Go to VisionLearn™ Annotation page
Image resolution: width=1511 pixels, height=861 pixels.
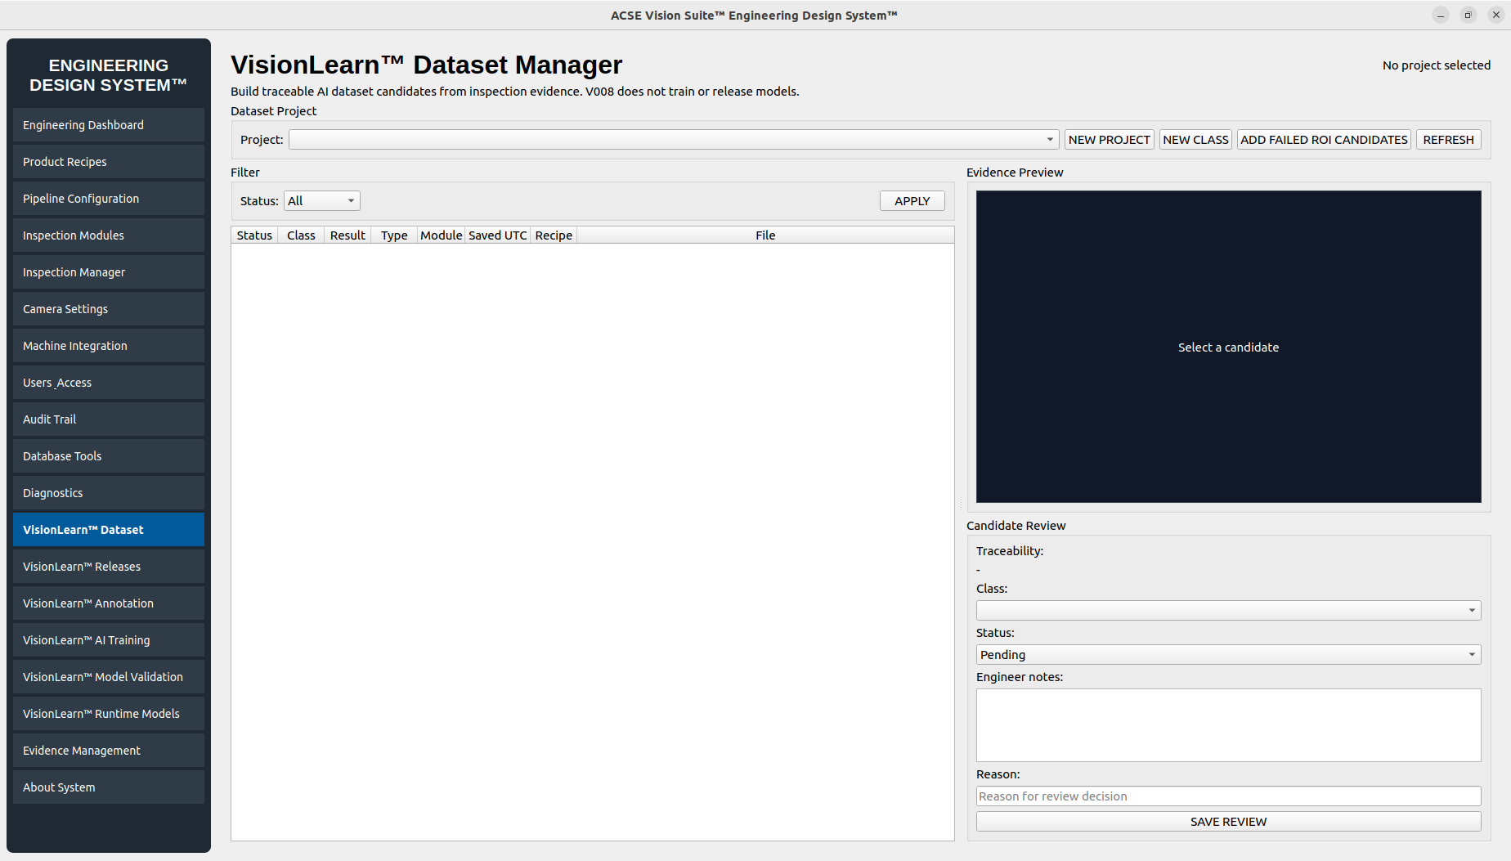click(x=109, y=603)
